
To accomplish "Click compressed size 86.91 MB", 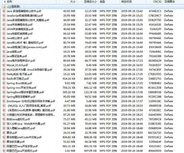I will point(91,115).
